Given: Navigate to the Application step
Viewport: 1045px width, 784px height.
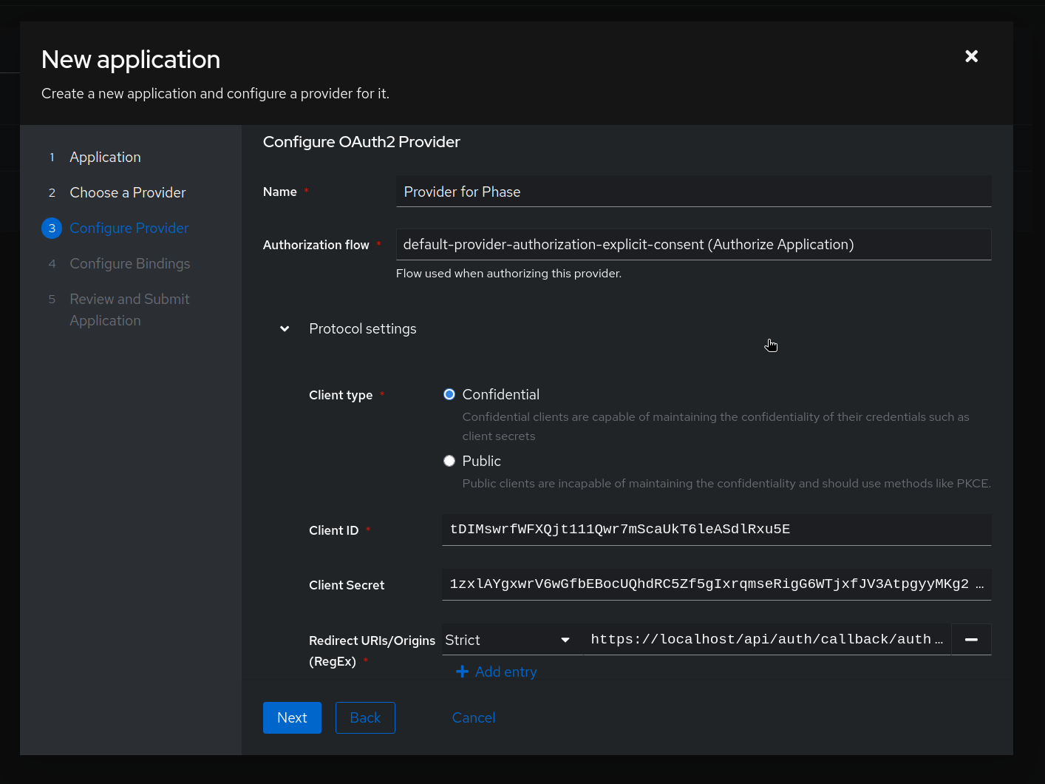Looking at the screenshot, I should point(105,157).
